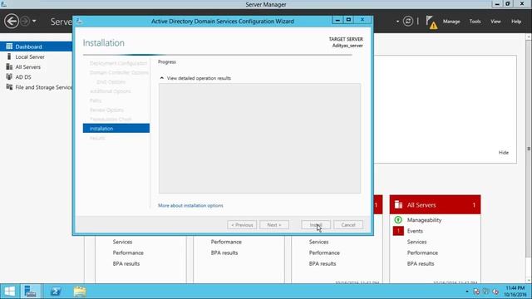
Task: Click Events in All Servers tile
Action: tap(415, 231)
